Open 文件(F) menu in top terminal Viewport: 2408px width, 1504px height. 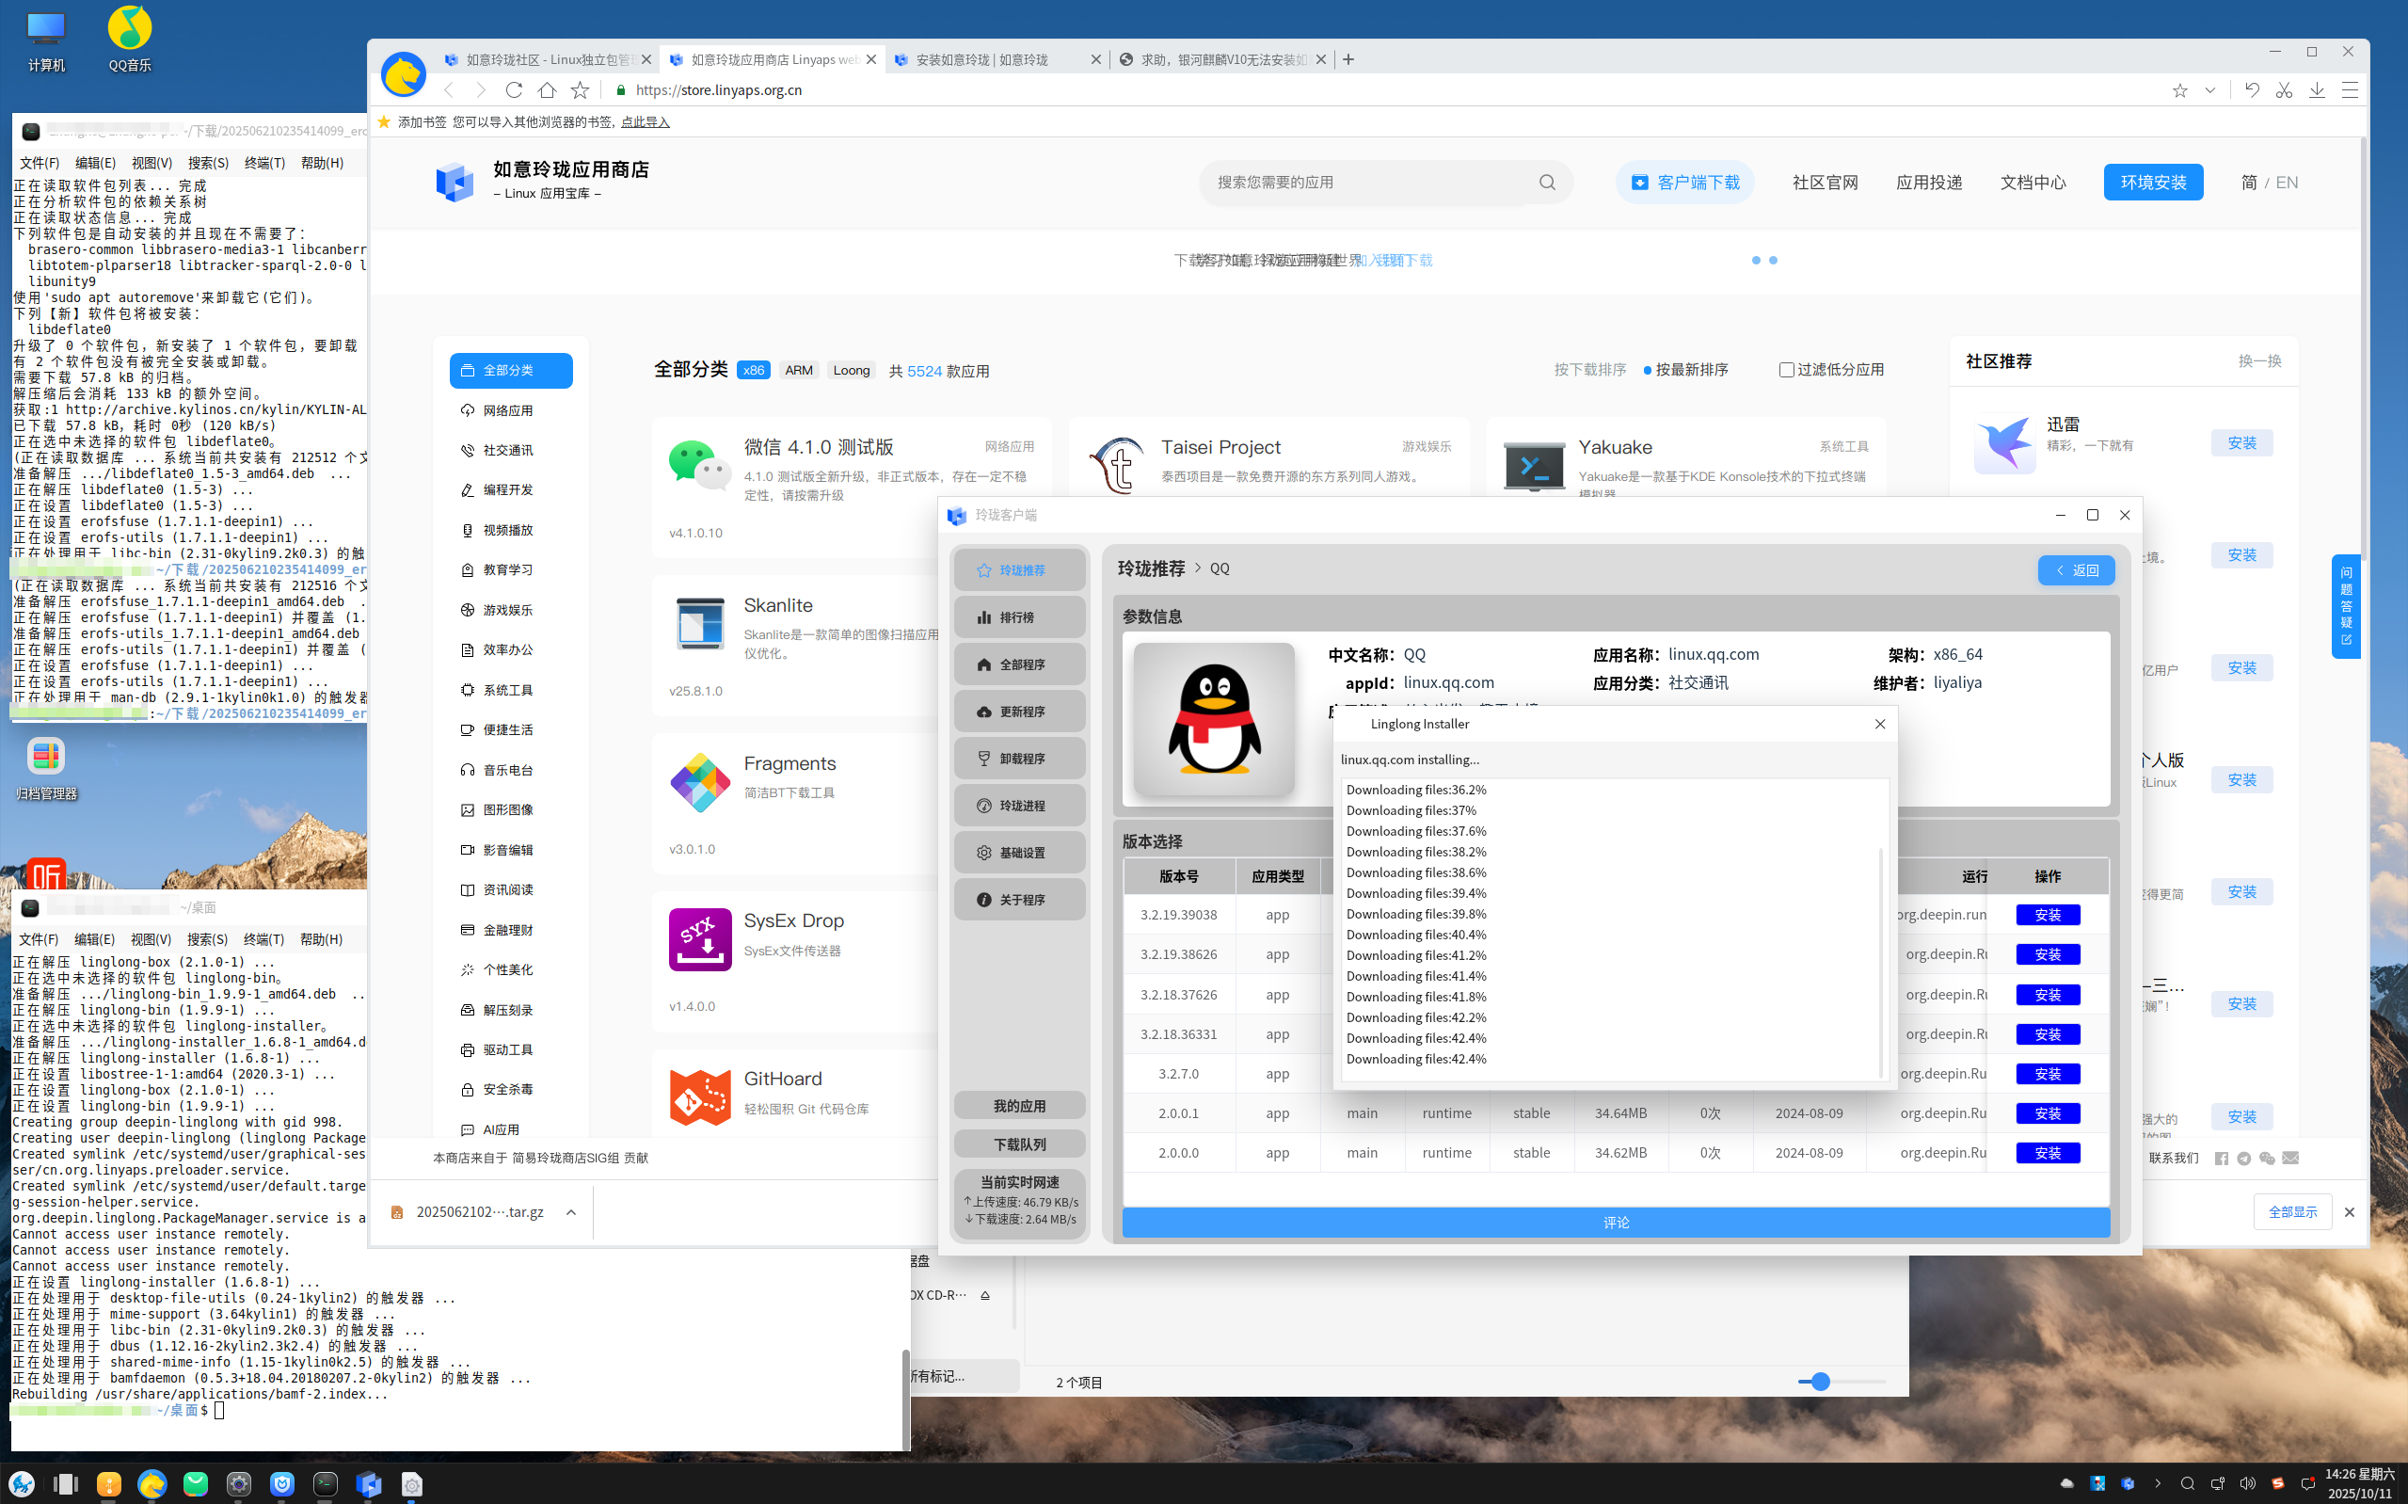[x=40, y=163]
